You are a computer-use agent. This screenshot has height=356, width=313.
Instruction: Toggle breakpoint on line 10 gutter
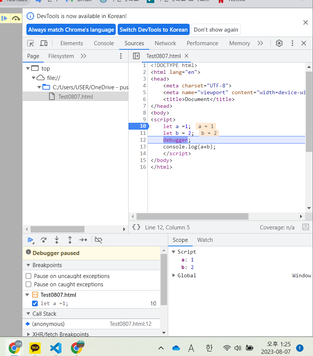click(138, 126)
